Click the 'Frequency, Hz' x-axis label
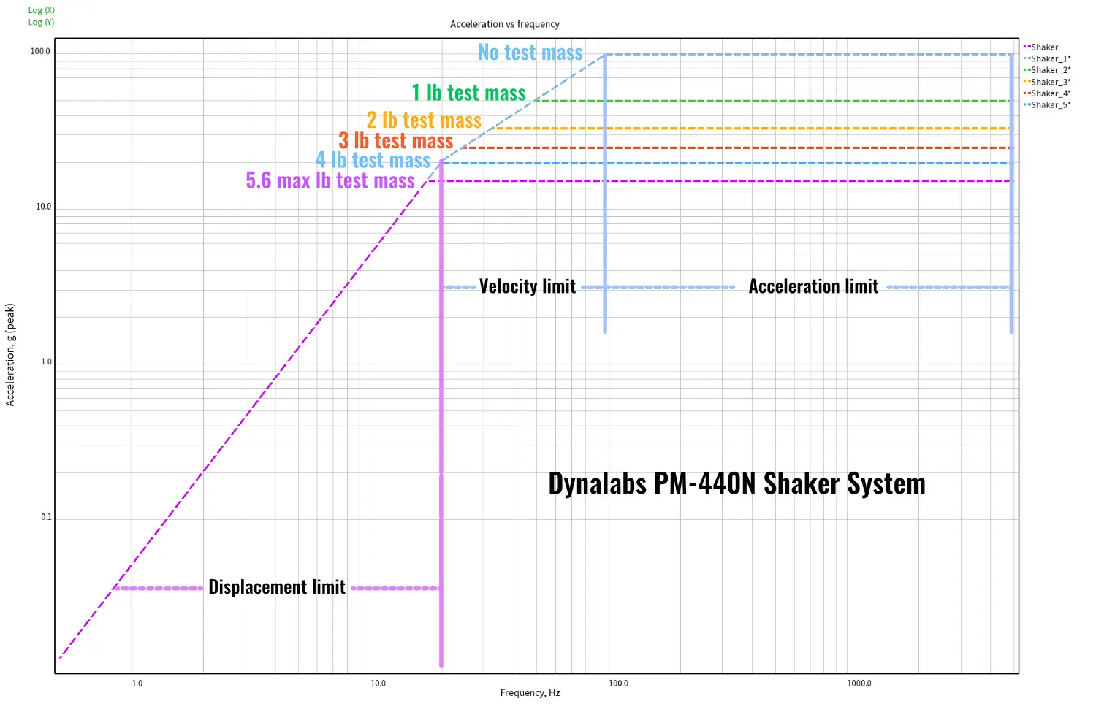This screenshot has height=704, width=1096. point(530,692)
